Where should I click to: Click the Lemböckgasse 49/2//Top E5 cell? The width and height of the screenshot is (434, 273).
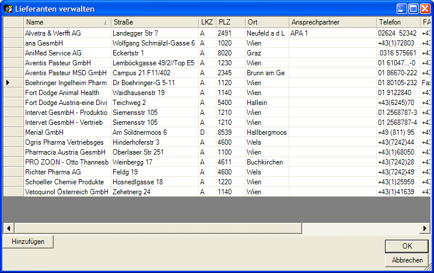point(155,63)
